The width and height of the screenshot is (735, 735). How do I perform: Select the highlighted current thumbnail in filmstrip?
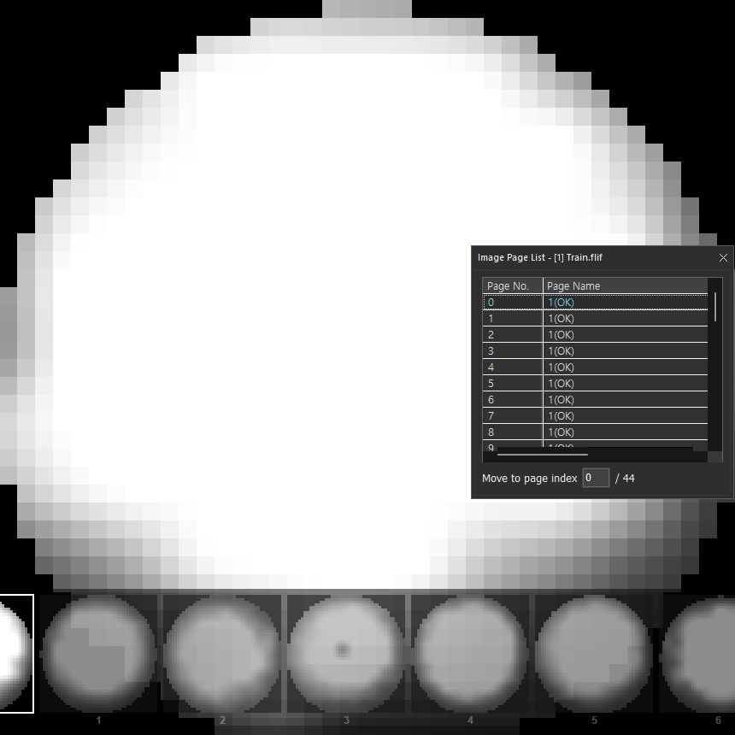(17, 654)
